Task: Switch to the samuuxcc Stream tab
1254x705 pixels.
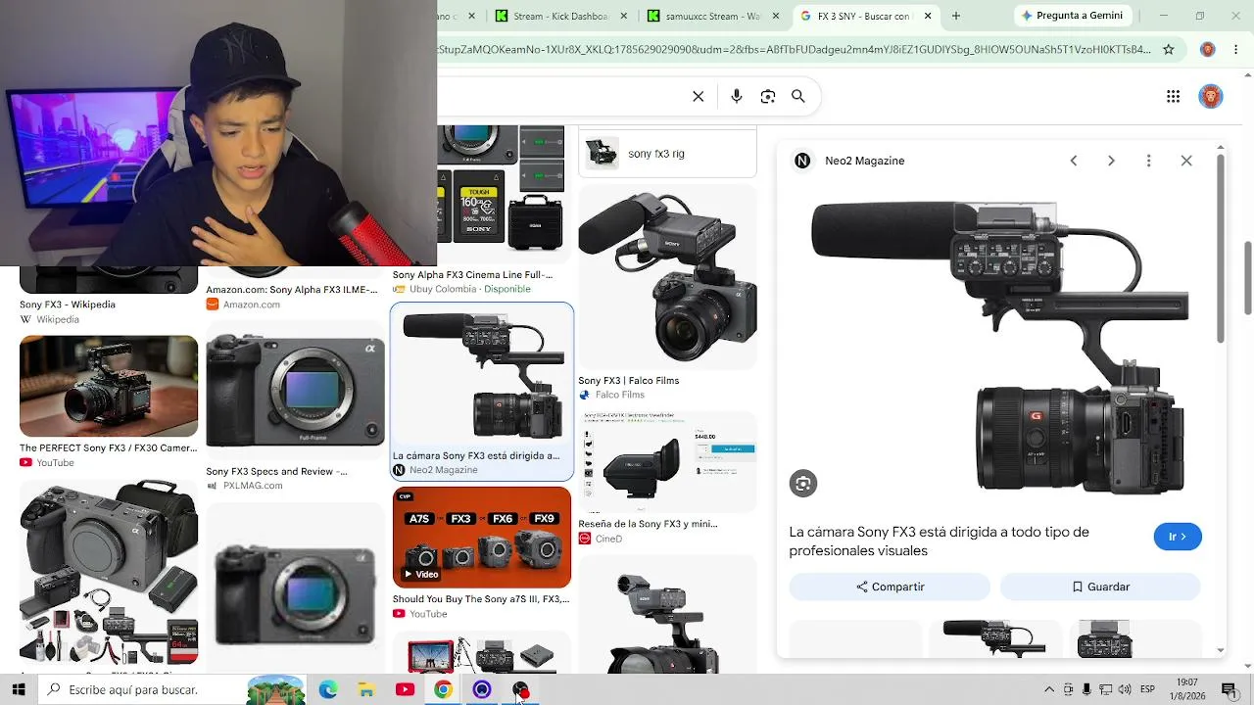Action: [713, 16]
